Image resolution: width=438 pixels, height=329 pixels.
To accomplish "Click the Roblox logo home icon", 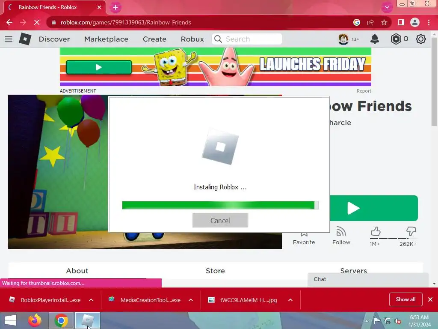I will click(x=25, y=39).
